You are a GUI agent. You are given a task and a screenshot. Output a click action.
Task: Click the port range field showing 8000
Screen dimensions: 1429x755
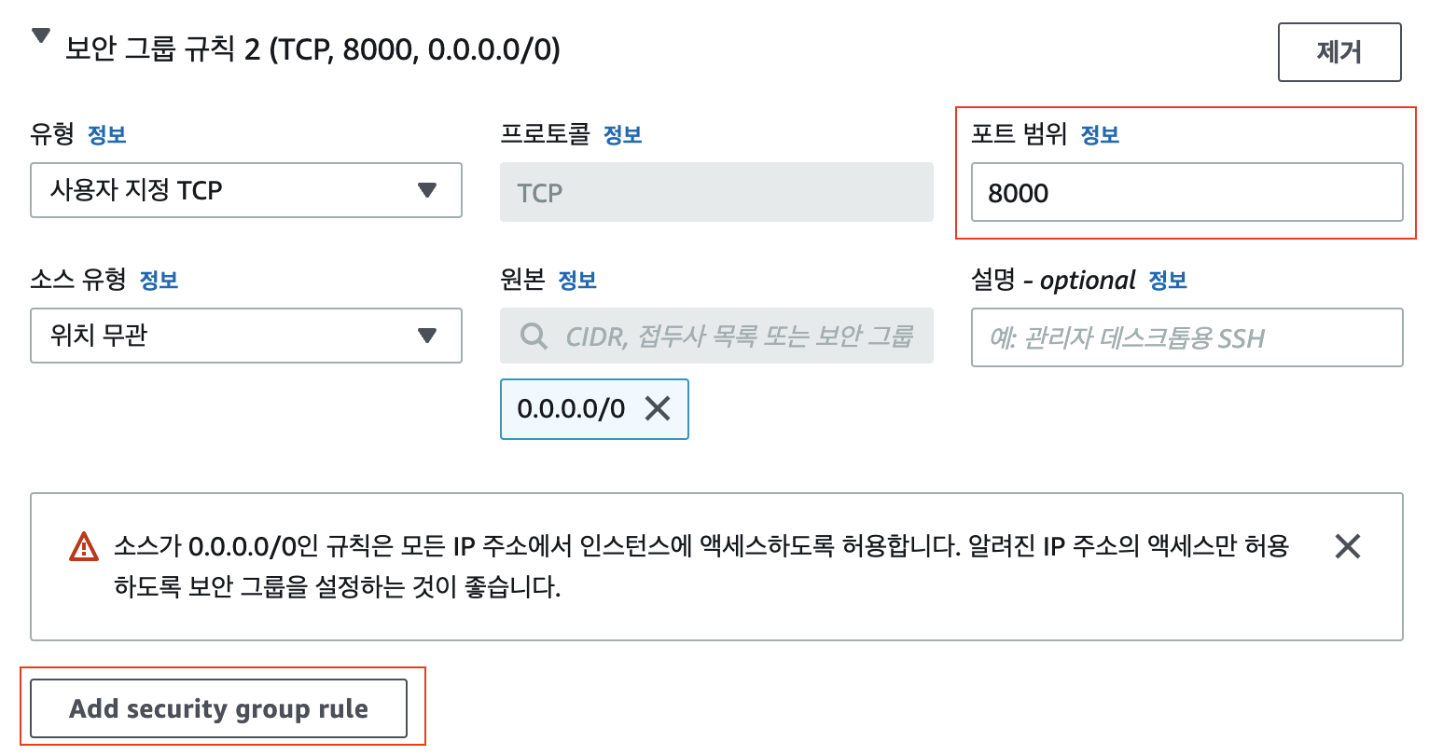[x=1186, y=193]
